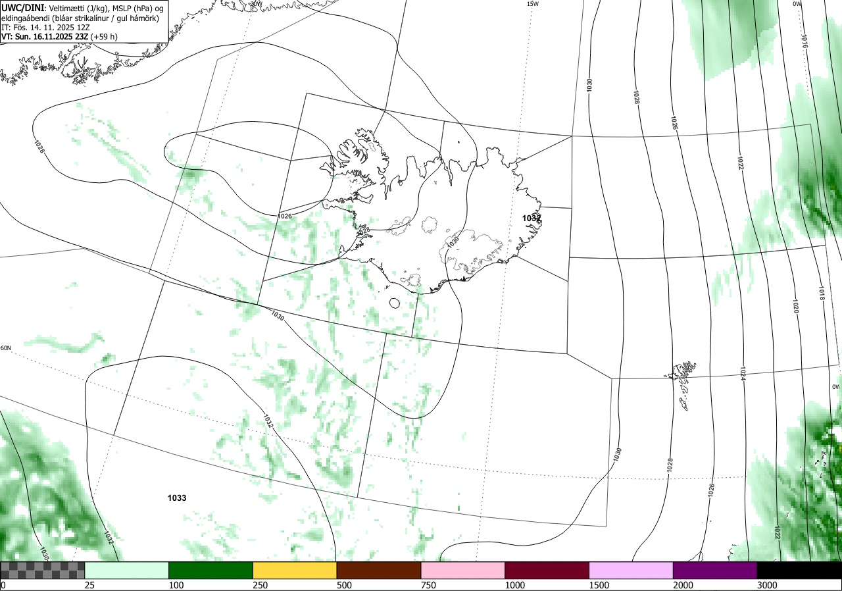Select the legend value "100"

(177, 585)
